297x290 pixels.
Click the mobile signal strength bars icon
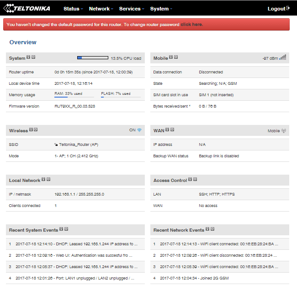(283, 58)
